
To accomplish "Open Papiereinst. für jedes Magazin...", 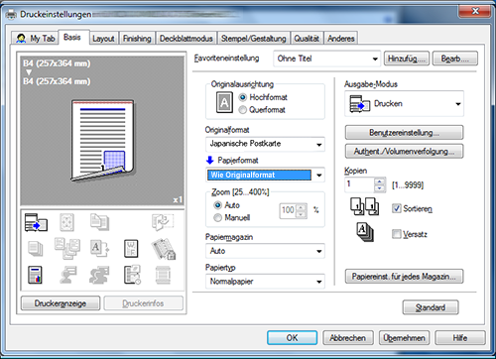I will [x=404, y=277].
